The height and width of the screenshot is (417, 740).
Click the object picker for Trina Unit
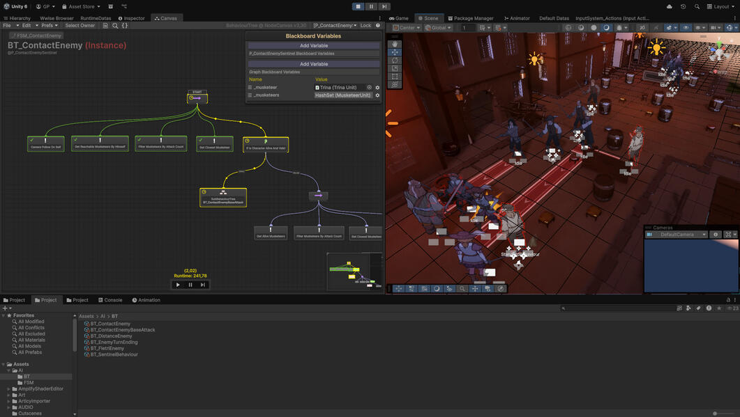(x=369, y=88)
